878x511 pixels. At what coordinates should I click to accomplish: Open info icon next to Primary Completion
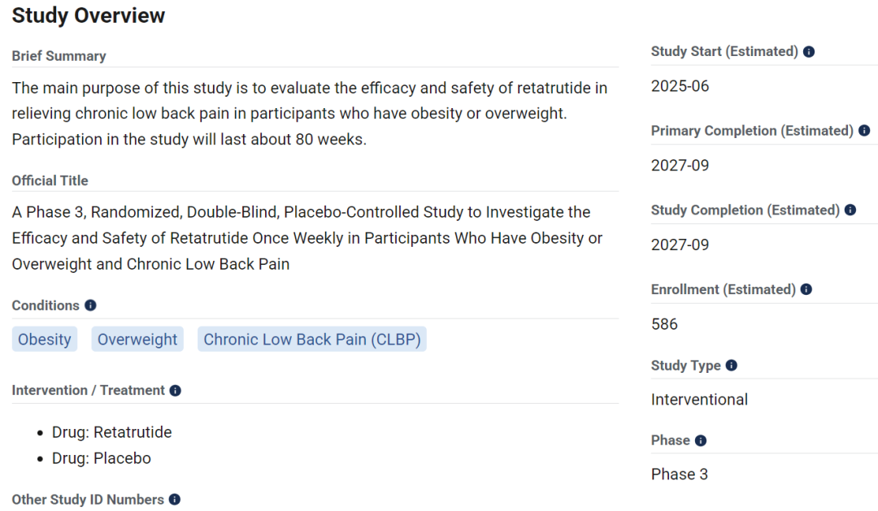[864, 131]
